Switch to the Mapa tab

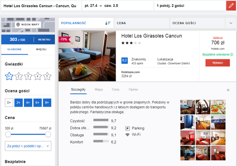[x=98, y=89]
